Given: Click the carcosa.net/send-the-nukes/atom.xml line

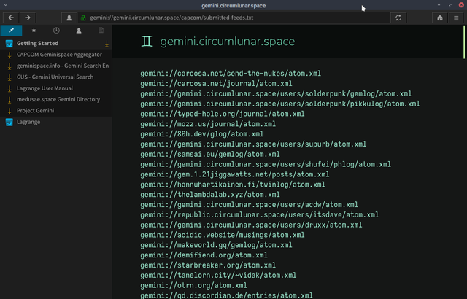Looking at the screenshot, I should point(231,74).
